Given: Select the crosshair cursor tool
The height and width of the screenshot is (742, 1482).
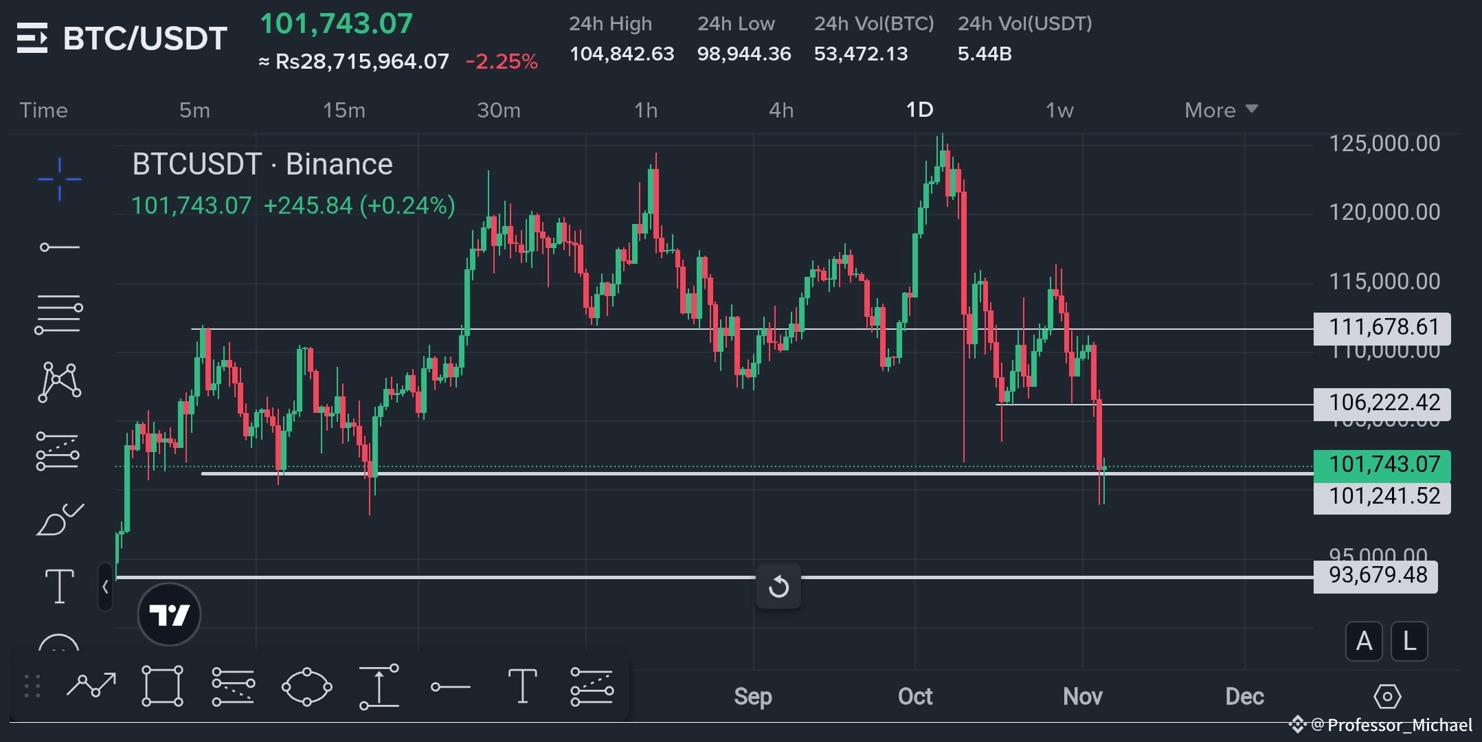Looking at the screenshot, I should pyautogui.click(x=60, y=179).
